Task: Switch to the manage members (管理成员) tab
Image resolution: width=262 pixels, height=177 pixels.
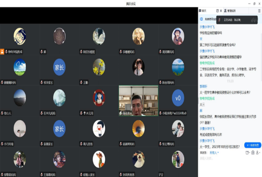Action: tap(230, 11)
